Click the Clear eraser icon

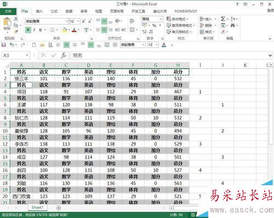[x=223, y=32]
